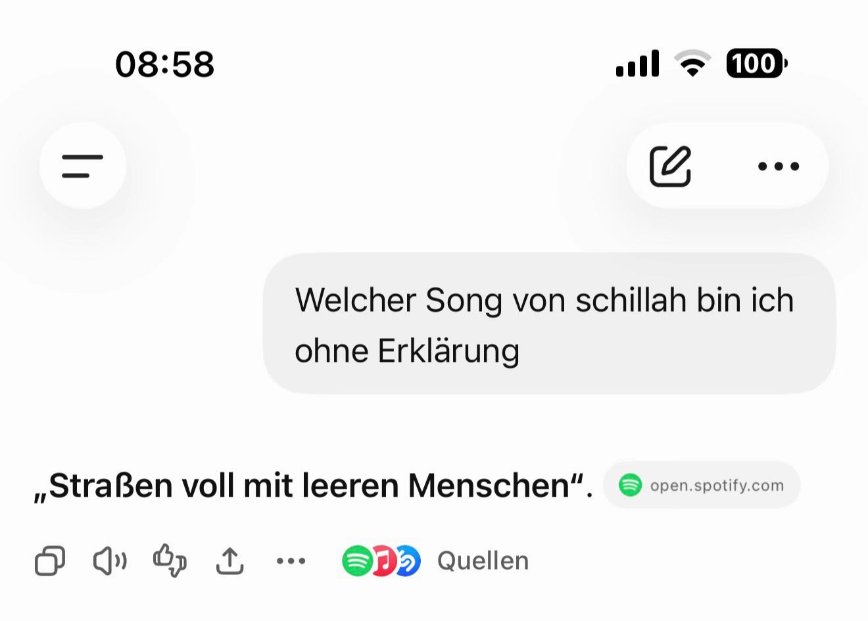The width and height of the screenshot is (868, 621).
Task: Open the sidebar menu with the two-line icon
Action: (x=83, y=166)
